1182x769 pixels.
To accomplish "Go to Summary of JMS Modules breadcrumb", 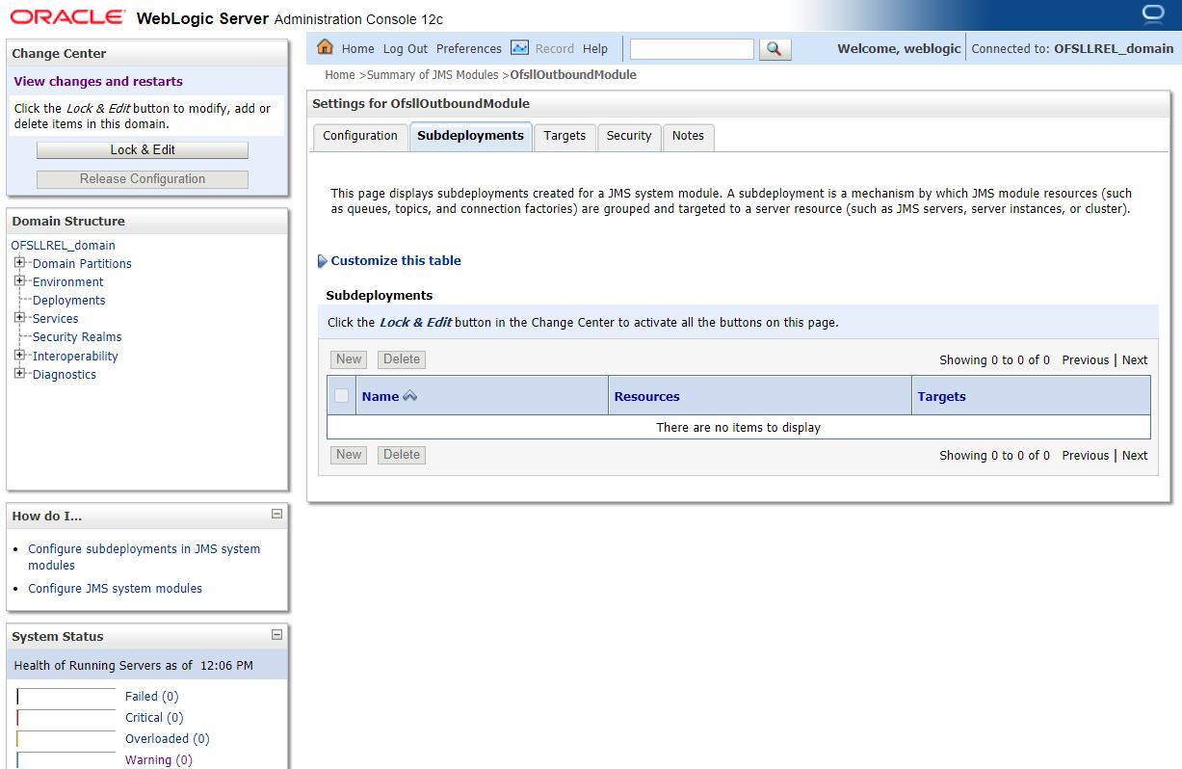I will click(433, 74).
